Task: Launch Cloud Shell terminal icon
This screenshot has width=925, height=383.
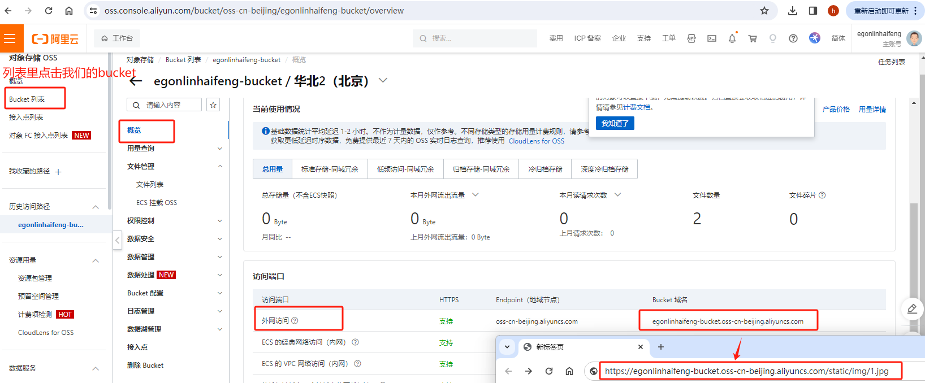Action: click(712, 38)
